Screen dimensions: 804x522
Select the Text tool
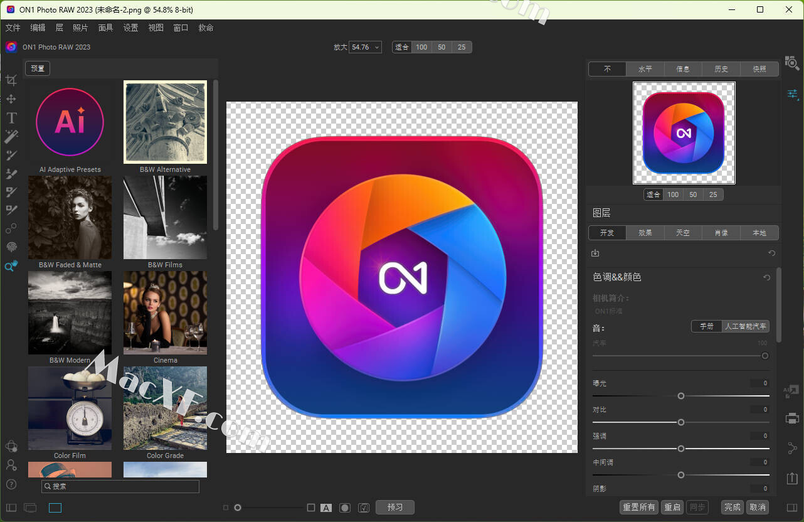click(11, 118)
